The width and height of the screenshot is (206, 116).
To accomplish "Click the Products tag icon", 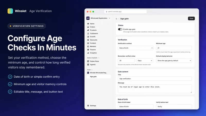I will coord(88,30).
